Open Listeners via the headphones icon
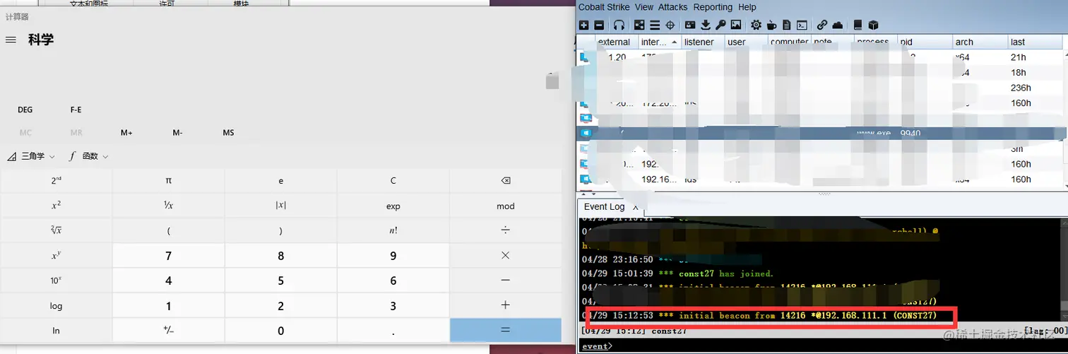The height and width of the screenshot is (354, 1068). coord(619,25)
